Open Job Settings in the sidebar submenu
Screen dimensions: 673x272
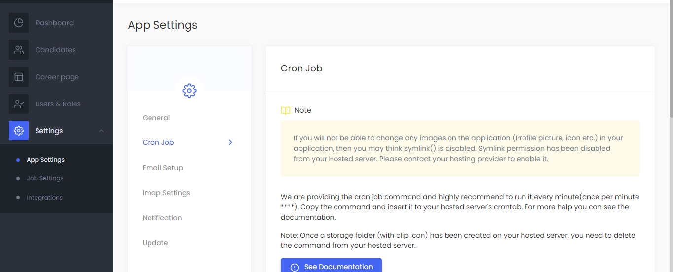(45, 178)
